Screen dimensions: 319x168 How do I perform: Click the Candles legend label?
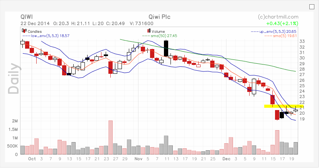point(35,32)
